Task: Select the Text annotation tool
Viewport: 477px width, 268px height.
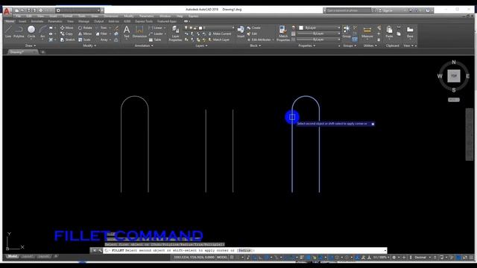Action: tap(127, 31)
